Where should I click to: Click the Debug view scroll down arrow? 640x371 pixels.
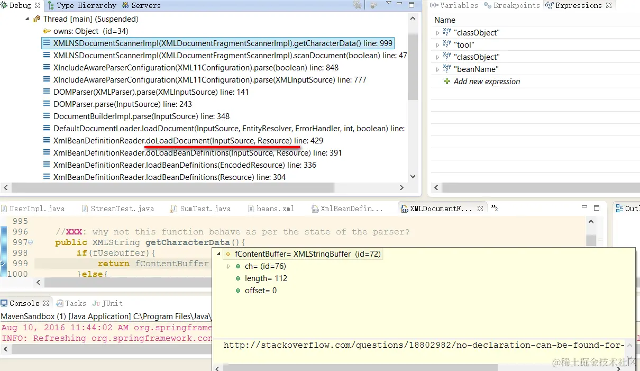(413, 177)
